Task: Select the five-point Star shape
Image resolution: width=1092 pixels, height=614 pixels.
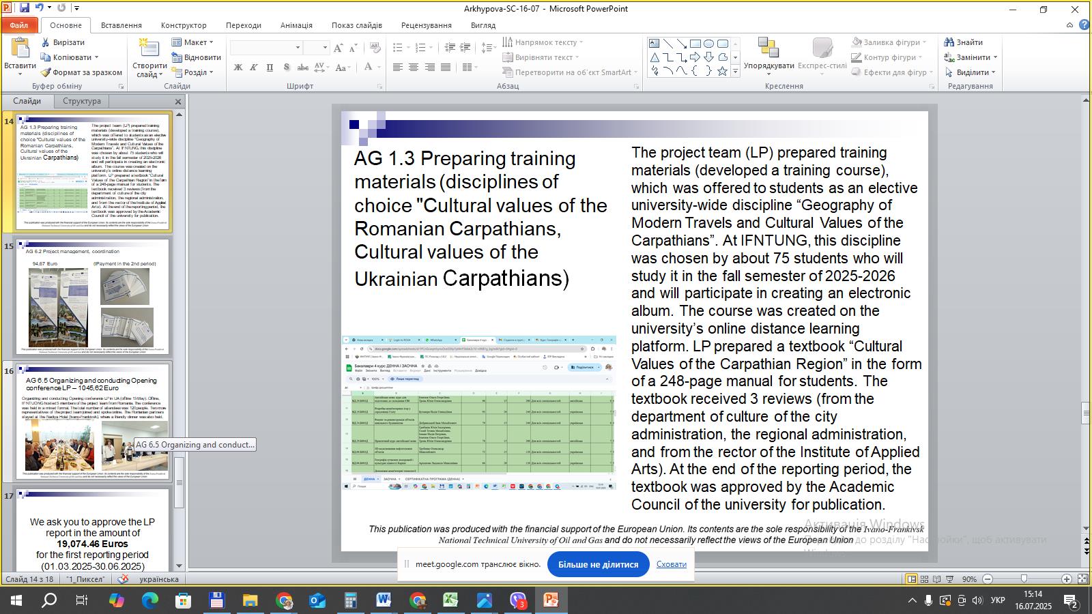Action: (722, 71)
